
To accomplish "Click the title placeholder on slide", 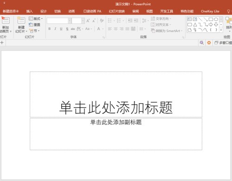I will 116,94.
